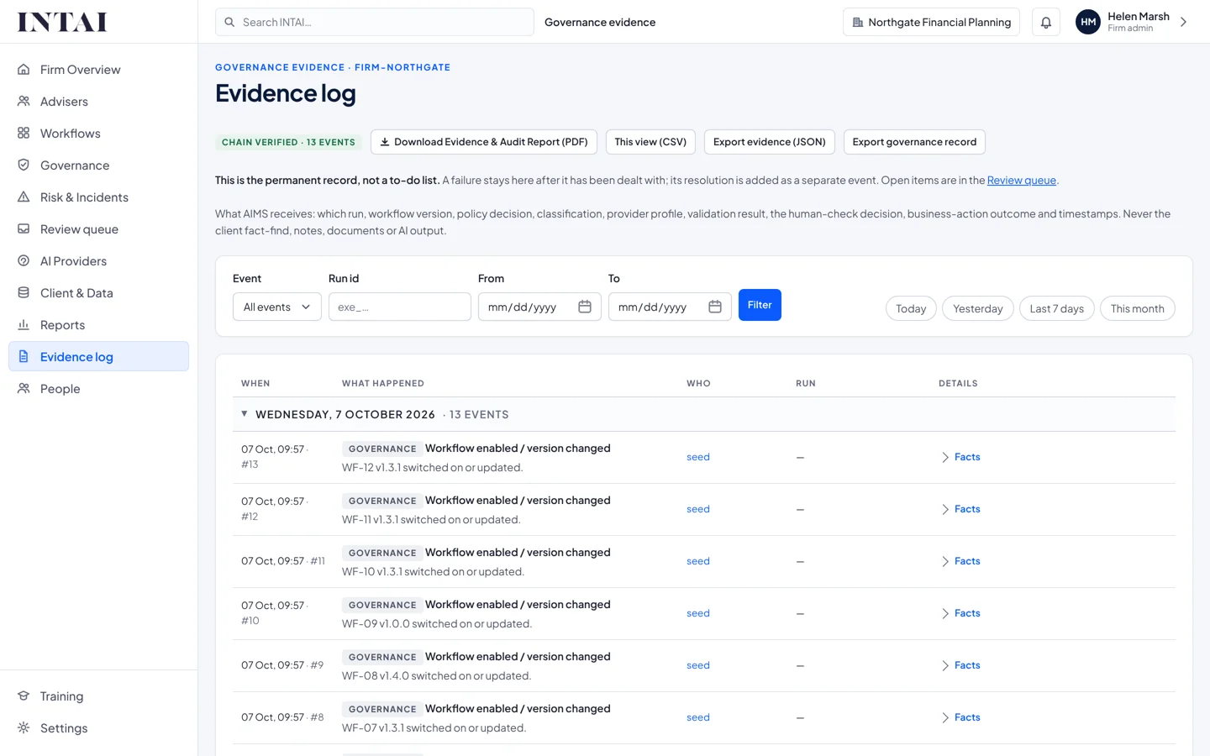Click the INTAI logo
This screenshot has height=756, width=1210.
coord(63,22)
